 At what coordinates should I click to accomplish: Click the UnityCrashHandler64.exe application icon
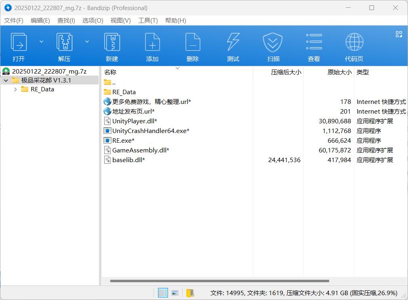[x=107, y=131]
